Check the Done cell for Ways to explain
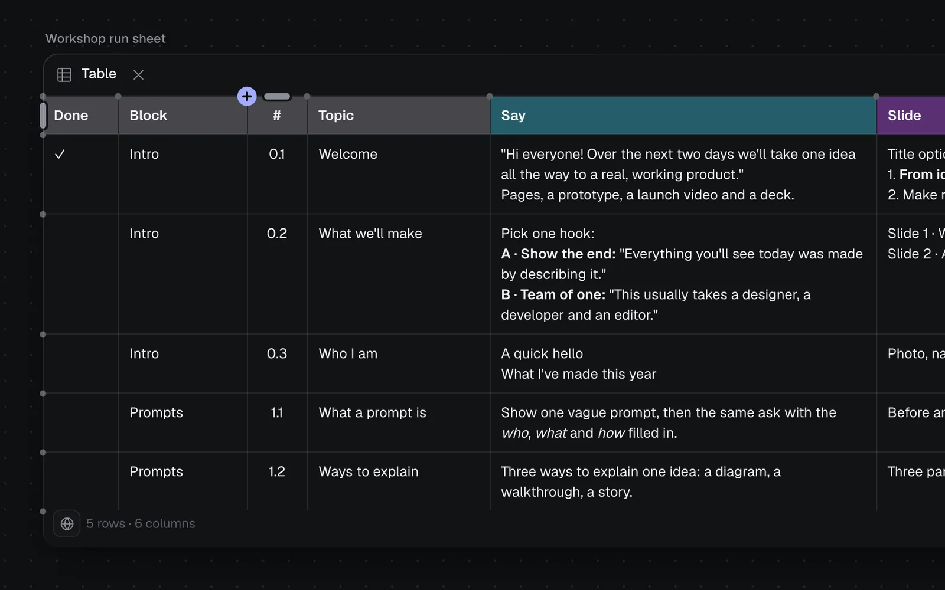945x590 pixels. pyautogui.click(x=81, y=481)
